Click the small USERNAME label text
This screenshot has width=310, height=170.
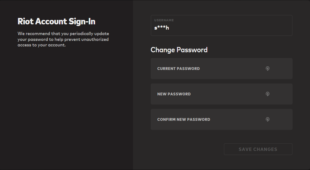(x=164, y=20)
